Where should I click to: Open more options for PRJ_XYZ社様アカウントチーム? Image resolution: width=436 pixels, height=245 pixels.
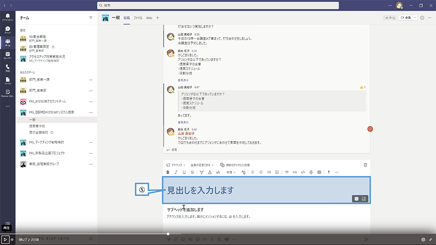tap(91, 101)
